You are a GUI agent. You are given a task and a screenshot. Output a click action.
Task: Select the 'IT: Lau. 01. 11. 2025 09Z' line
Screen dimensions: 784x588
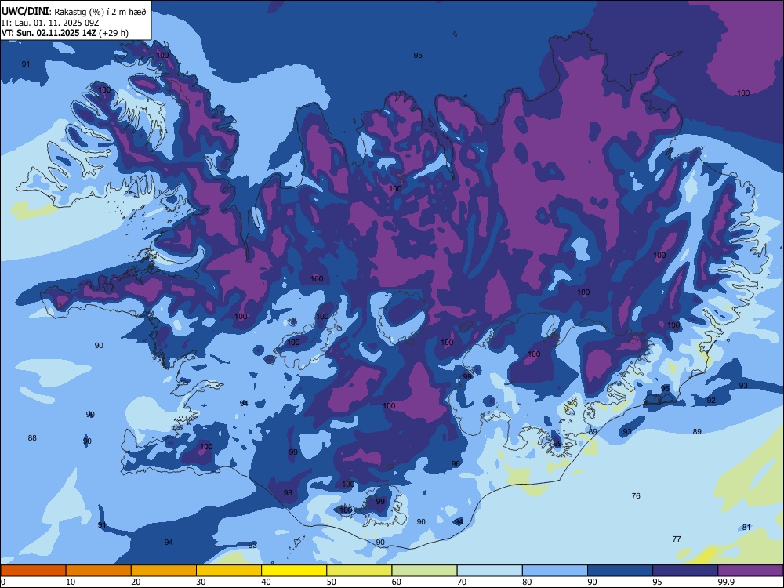[x=50, y=23]
